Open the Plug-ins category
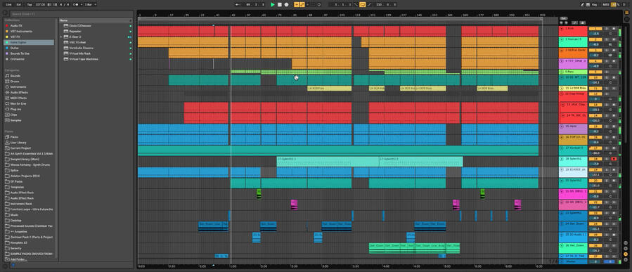Viewport: 632px width, 272px height. [15, 109]
